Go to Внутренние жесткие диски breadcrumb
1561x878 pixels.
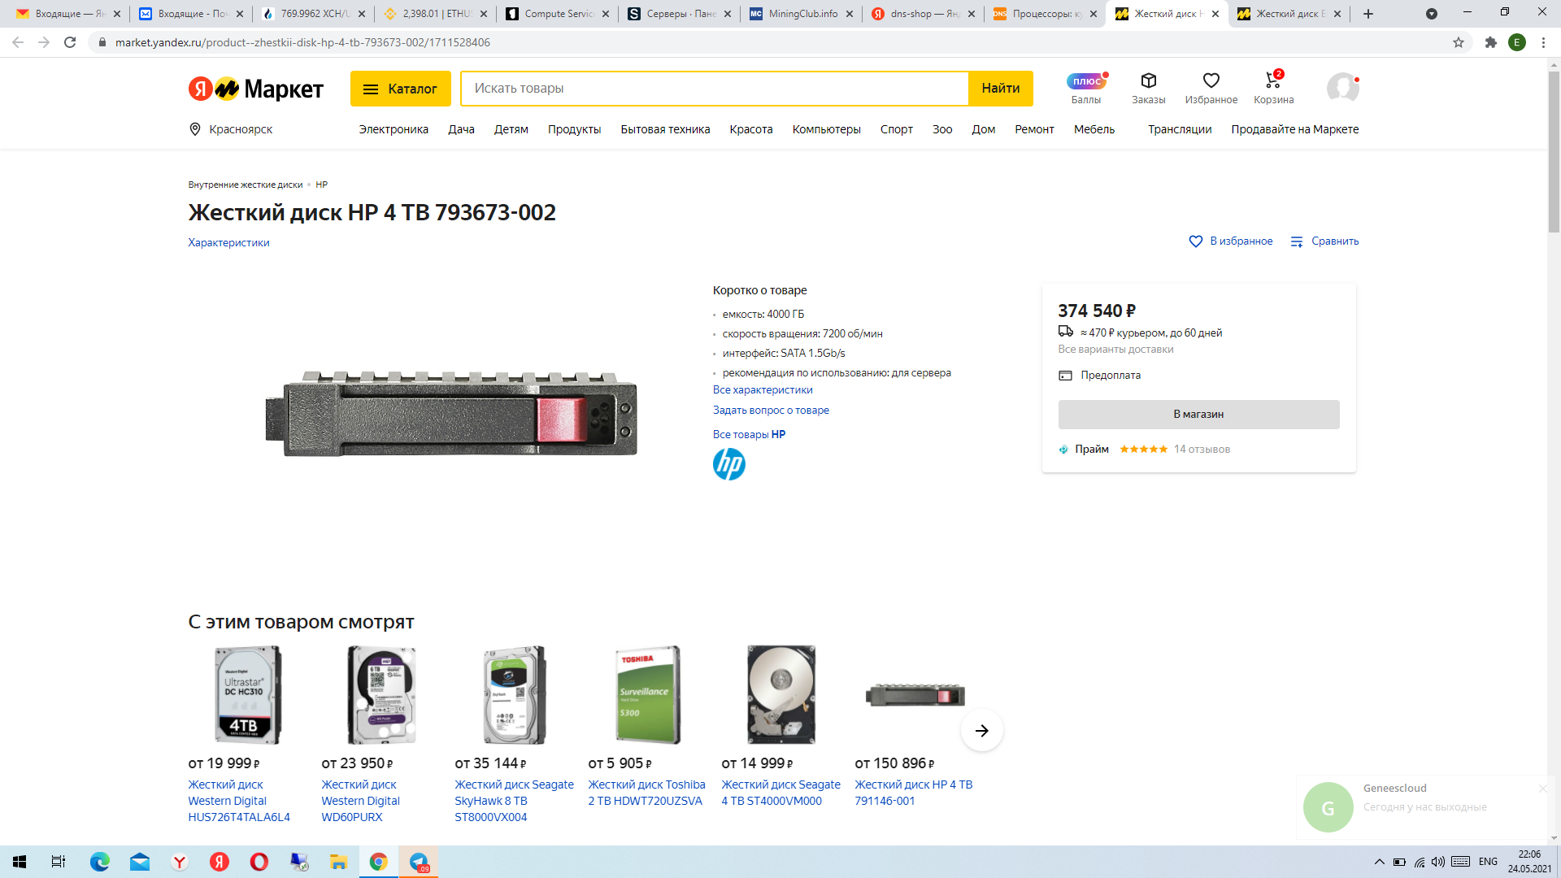(246, 185)
